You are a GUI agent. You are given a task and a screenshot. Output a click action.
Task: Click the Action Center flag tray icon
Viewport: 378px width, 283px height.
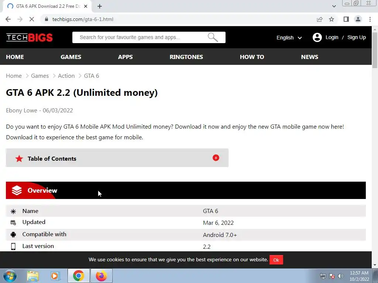tap(332, 276)
